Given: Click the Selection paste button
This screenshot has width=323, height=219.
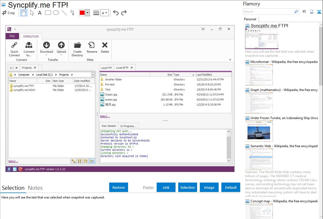Looking at the screenshot, I should click(x=187, y=187).
